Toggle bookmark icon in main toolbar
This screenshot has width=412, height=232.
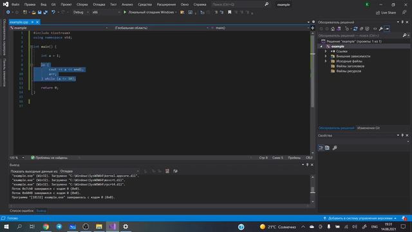tap(229, 12)
